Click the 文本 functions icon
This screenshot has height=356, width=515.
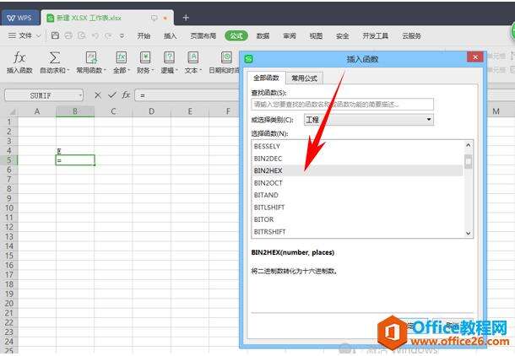192,57
